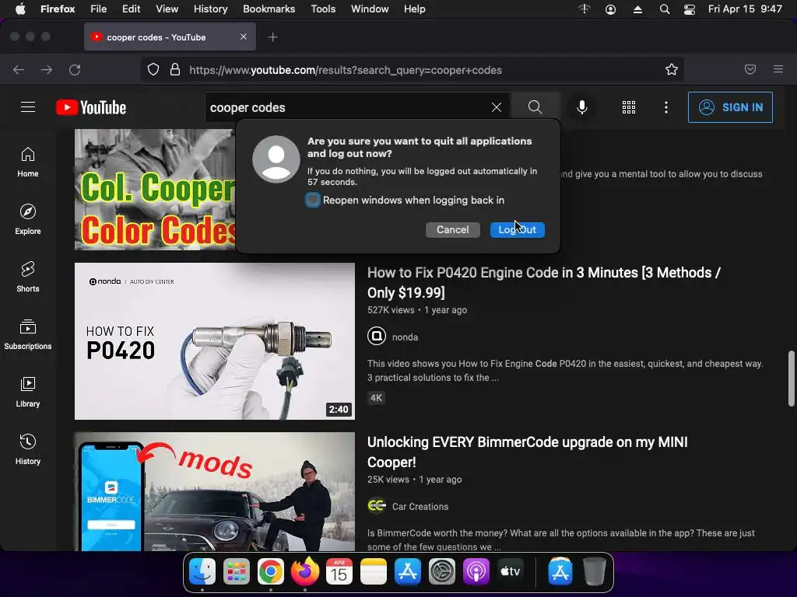Click the YouTube logo
This screenshot has height=597, width=797.
[x=91, y=107]
